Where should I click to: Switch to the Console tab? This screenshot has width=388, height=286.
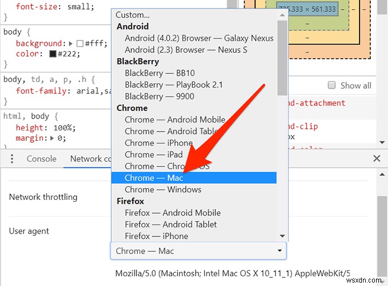pos(42,158)
